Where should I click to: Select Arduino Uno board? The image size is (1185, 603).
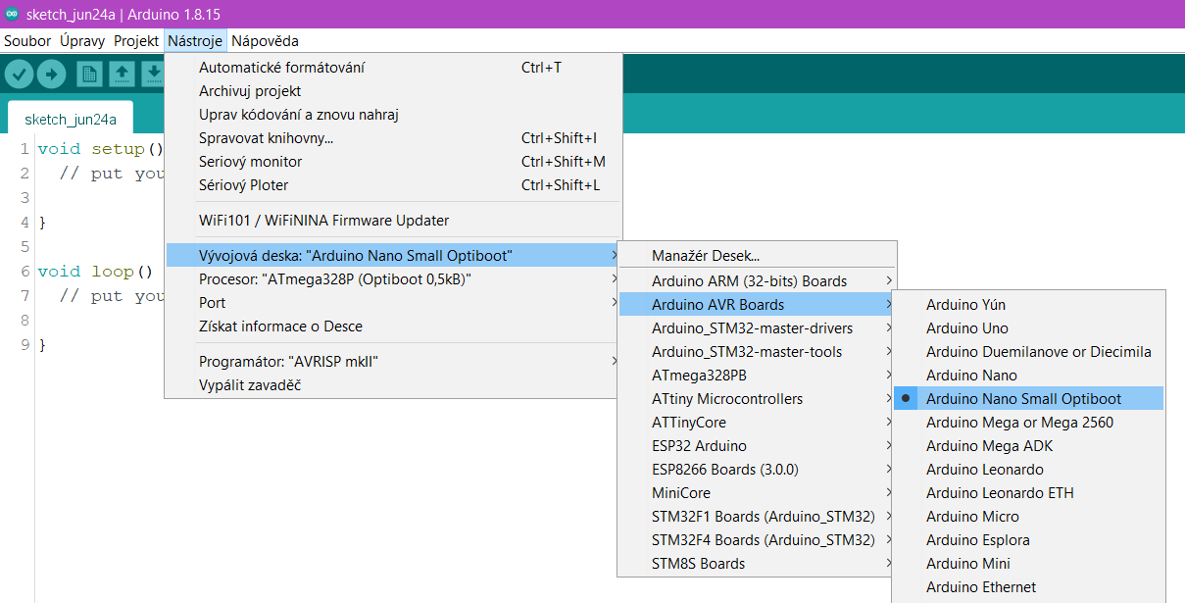[x=1028, y=328]
